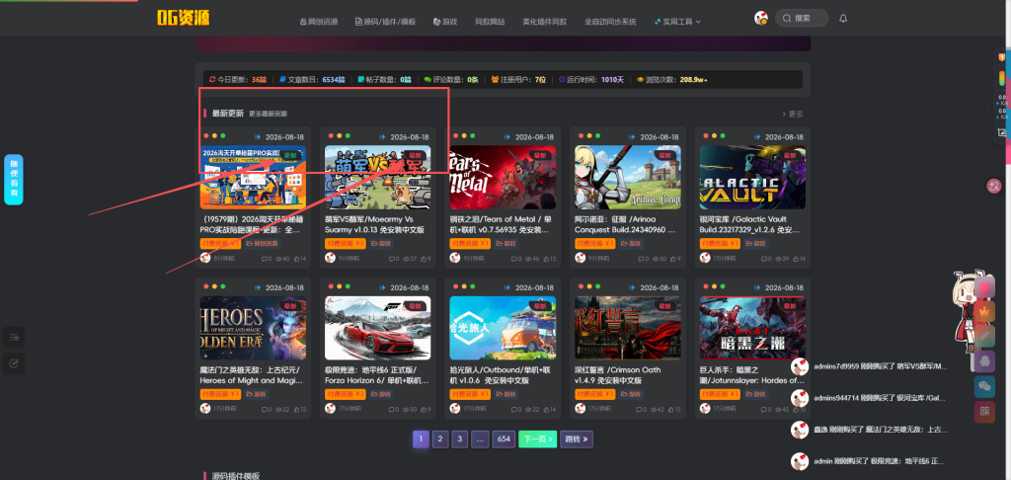Open the Jotunnslayer 暗黑之潮 thumbnail
This screenshot has width=1011, height=480.
[752, 328]
